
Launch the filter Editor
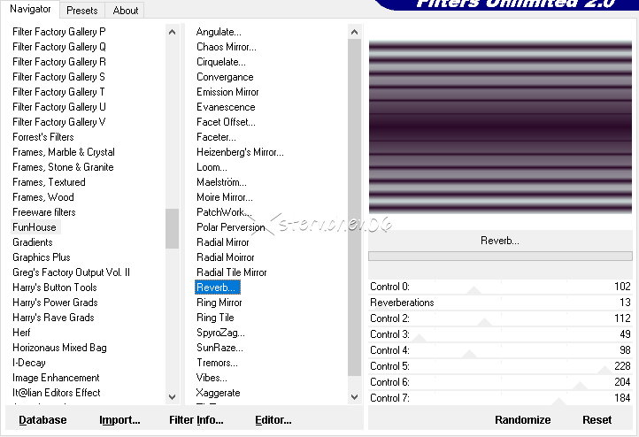click(x=273, y=420)
